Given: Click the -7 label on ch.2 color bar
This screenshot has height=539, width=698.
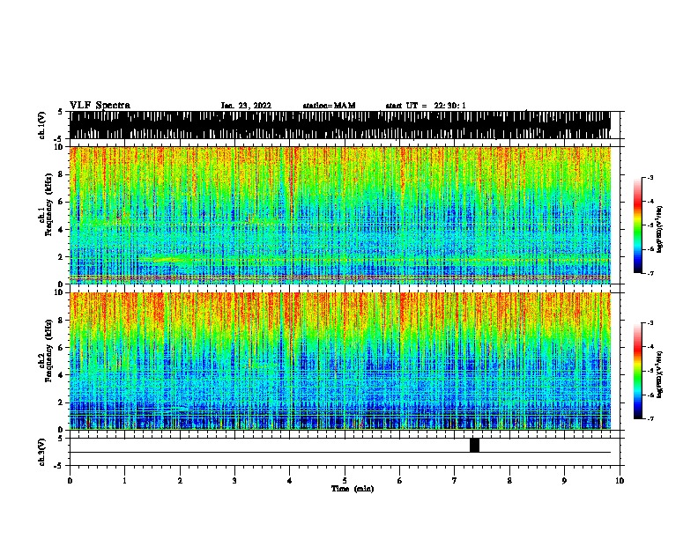Looking at the screenshot, I should click(650, 418).
